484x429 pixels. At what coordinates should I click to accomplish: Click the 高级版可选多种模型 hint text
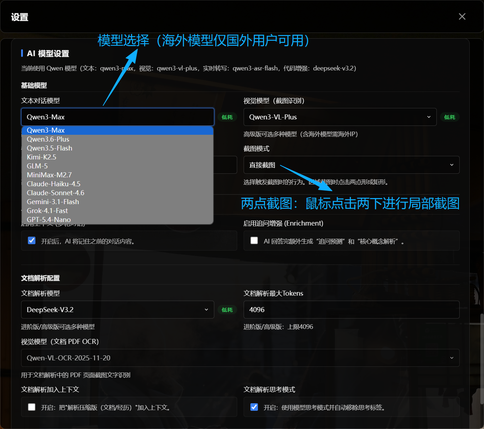point(301,134)
